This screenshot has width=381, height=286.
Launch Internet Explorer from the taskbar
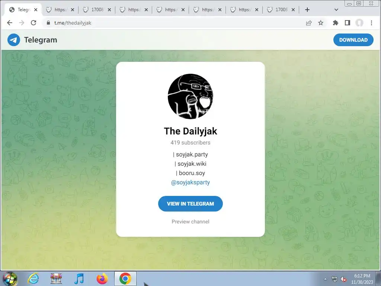coord(33,279)
